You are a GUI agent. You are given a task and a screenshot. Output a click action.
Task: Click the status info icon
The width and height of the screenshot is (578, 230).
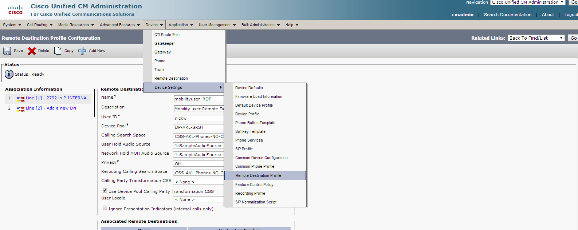click(x=9, y=74)
